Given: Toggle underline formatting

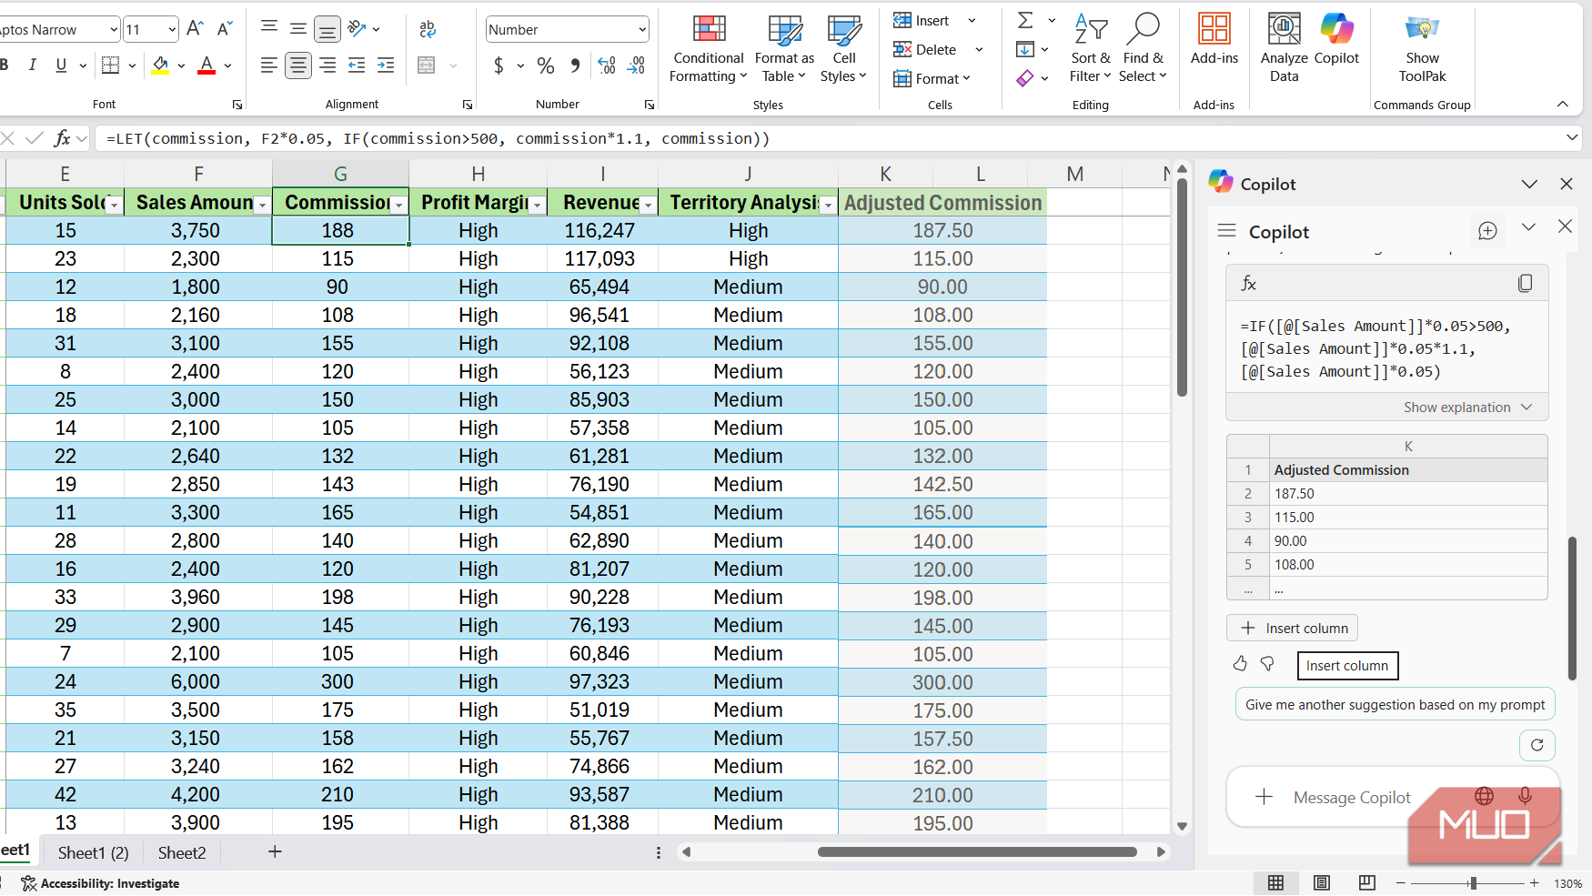Looking at the screenshot, I should (x=61, y=65).
